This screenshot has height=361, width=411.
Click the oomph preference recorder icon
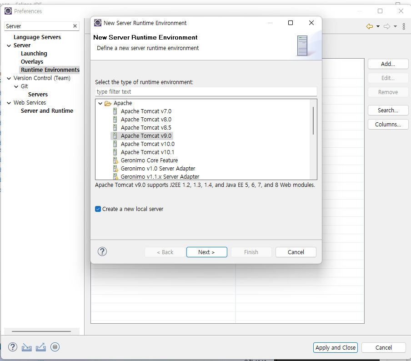pos(55,347)
